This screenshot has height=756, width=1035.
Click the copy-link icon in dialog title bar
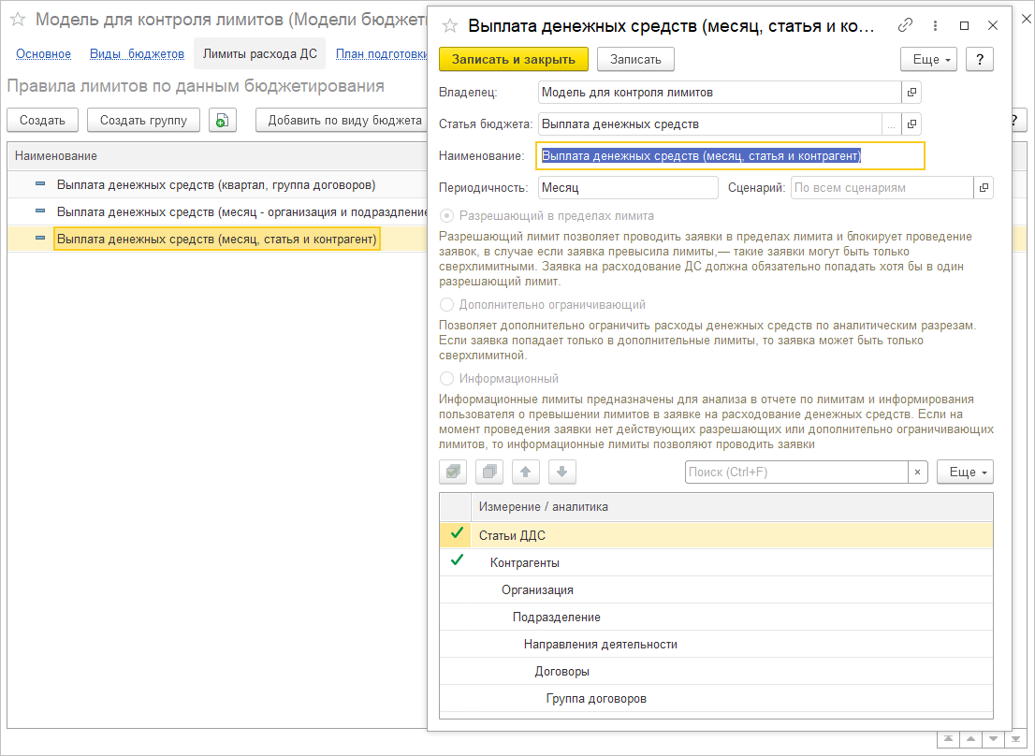[x=905, y=26]
